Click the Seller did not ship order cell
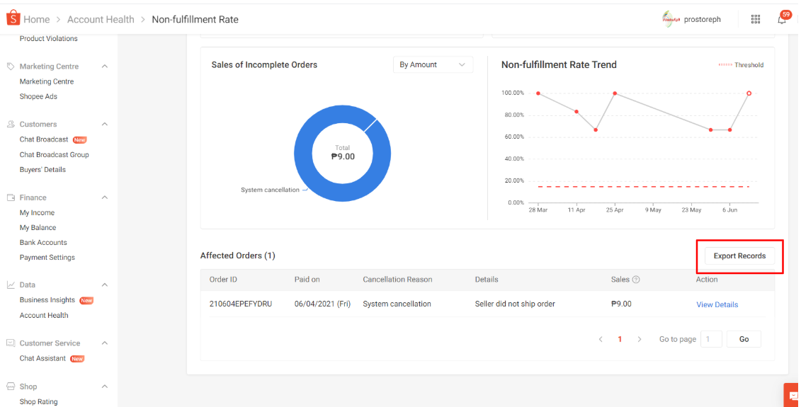Viewport: 801px width, 407px height. pos(515,304)
